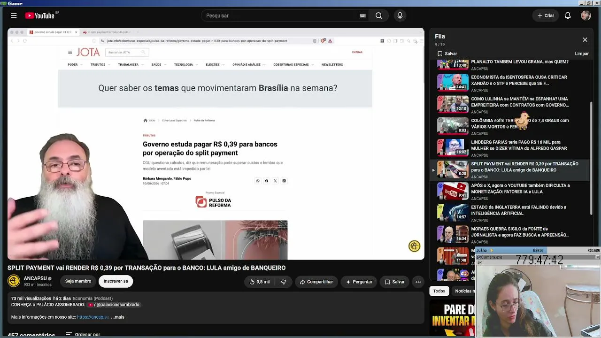Expand the description with ...mais
Screen dimensions: 601x338
(117, 317)
